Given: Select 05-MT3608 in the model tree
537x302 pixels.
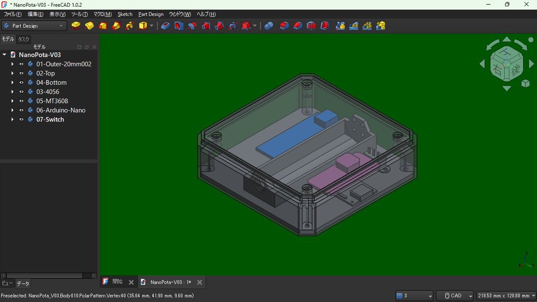Looking at the screenshot, I should pos(52,101).
